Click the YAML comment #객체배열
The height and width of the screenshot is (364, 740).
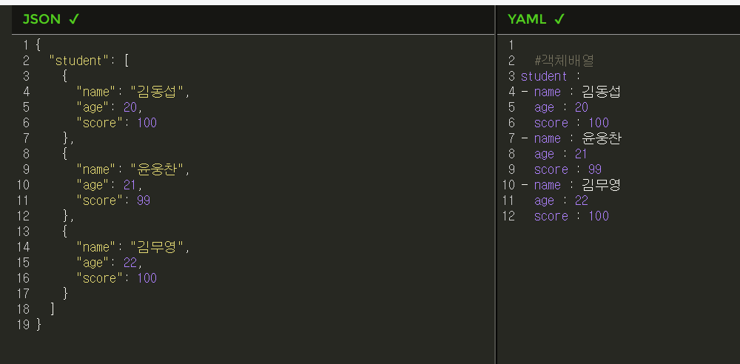564,61
